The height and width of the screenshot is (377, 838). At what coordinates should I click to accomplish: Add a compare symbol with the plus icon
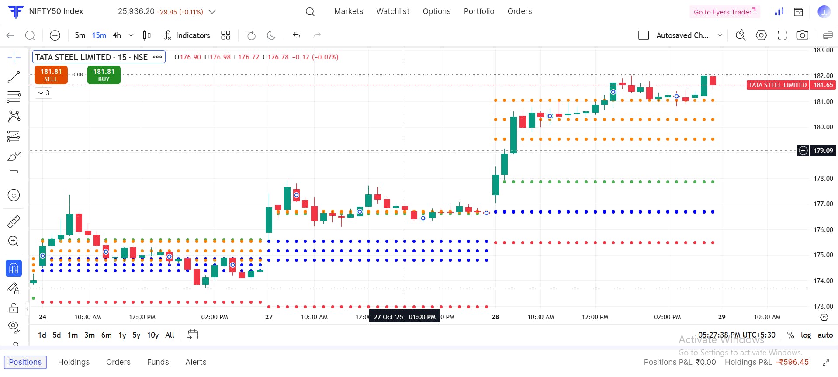tap(55, 35)
